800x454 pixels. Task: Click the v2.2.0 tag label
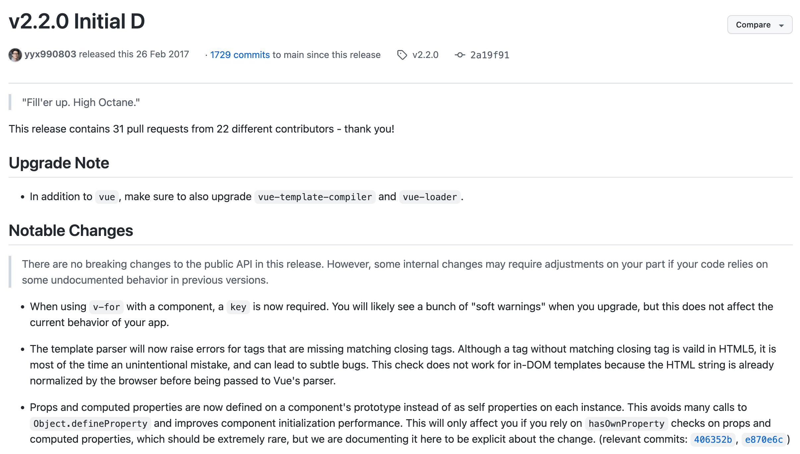click(x=425, y=55)
